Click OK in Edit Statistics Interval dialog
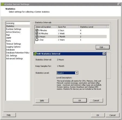The height and width of the screenshot is (120, 122). (80, 101)
